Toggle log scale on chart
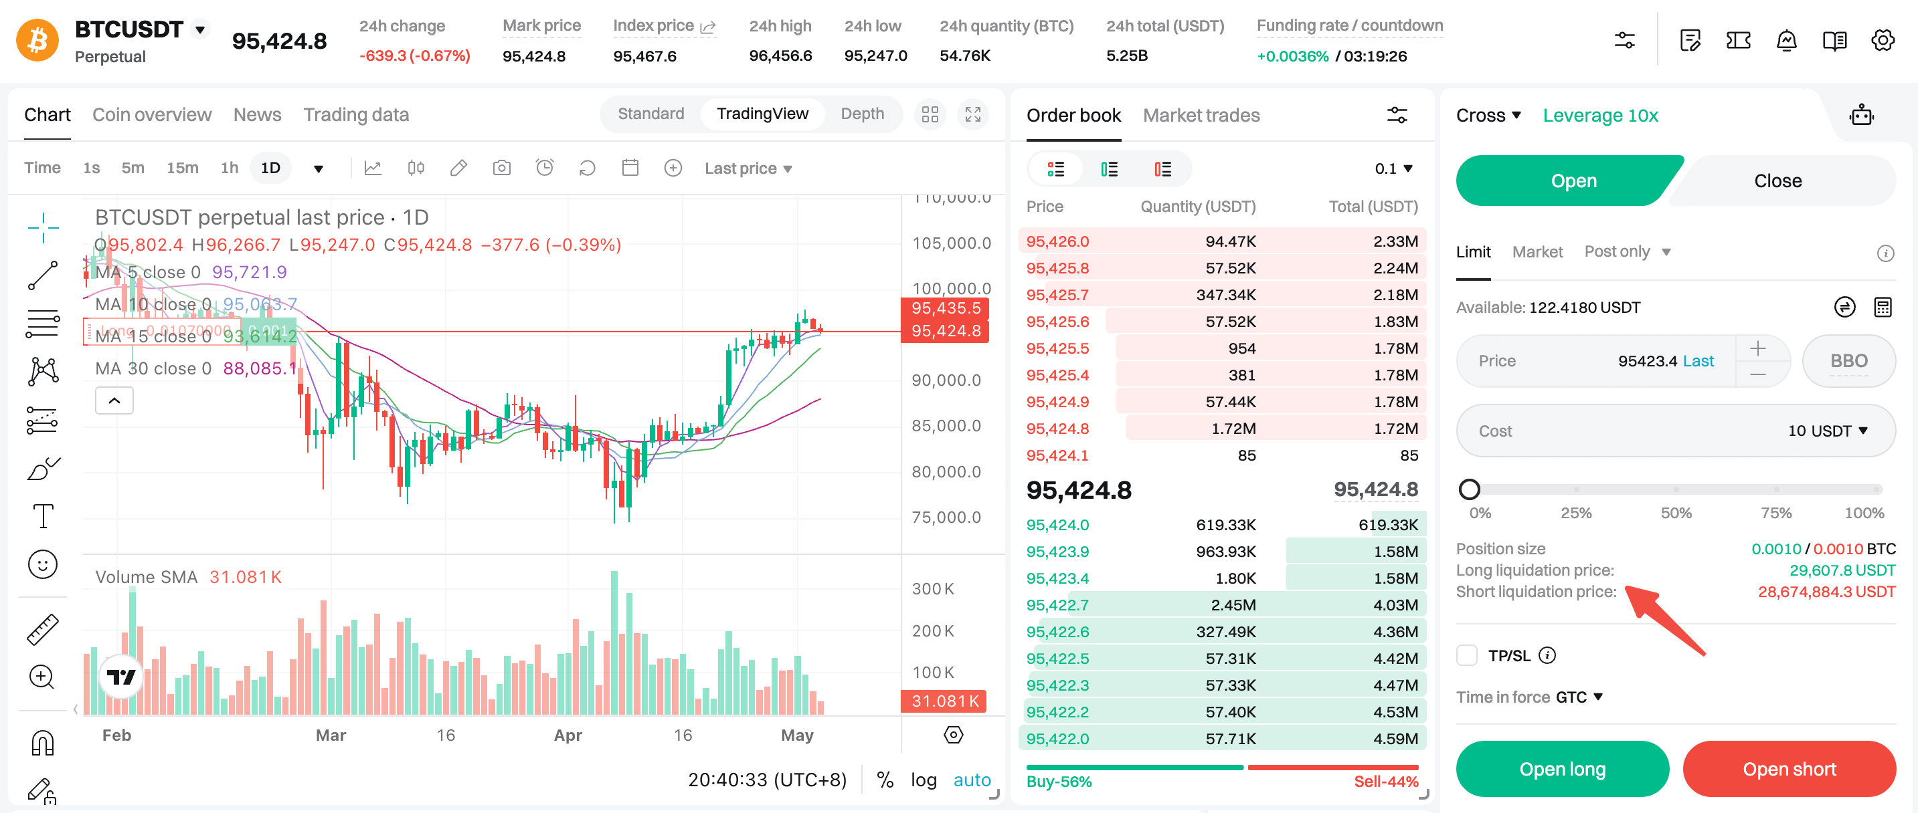The height and width of the screenshot is (813, 1918). 924,780
